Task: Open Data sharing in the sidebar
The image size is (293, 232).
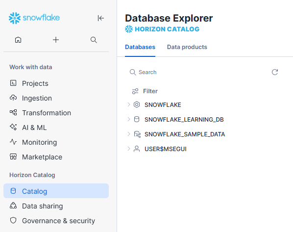Action: click(56, 206)
